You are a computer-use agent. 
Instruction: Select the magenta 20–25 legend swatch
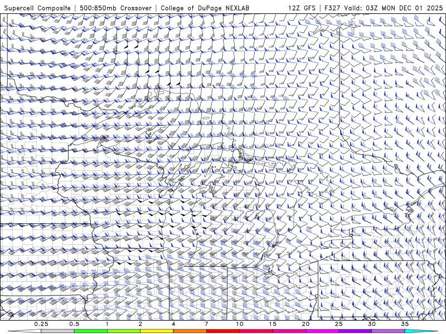pos(322,331)
